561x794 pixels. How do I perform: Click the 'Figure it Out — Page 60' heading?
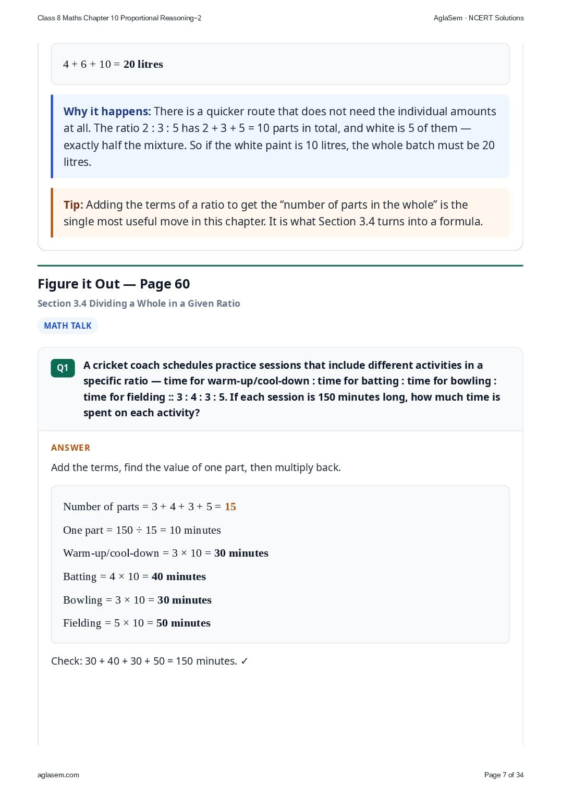point(114,284)
